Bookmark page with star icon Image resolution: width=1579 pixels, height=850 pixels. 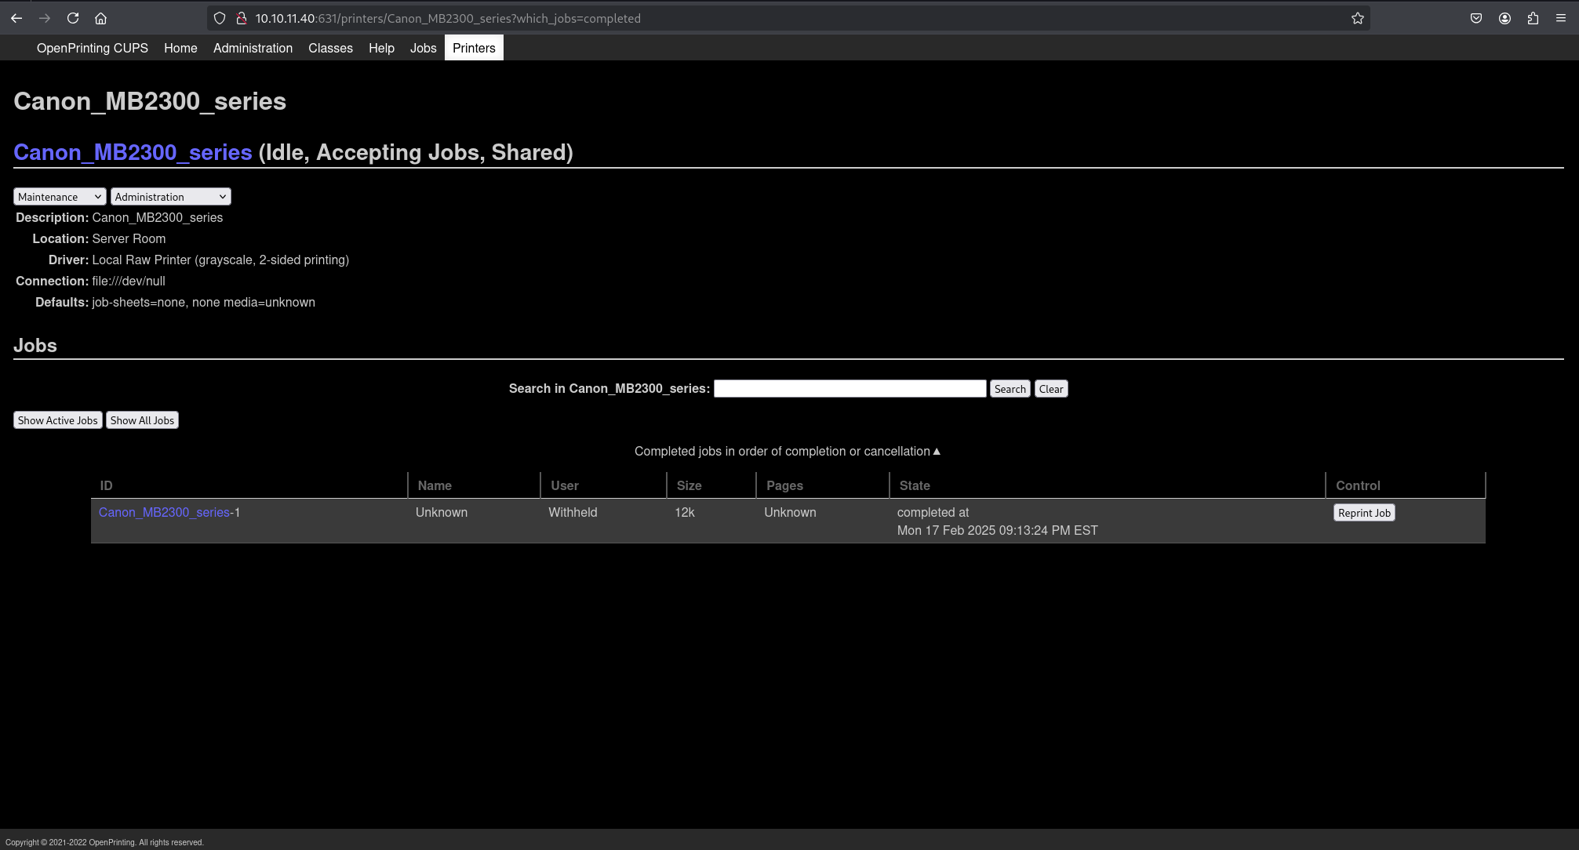click(1358, 18)
